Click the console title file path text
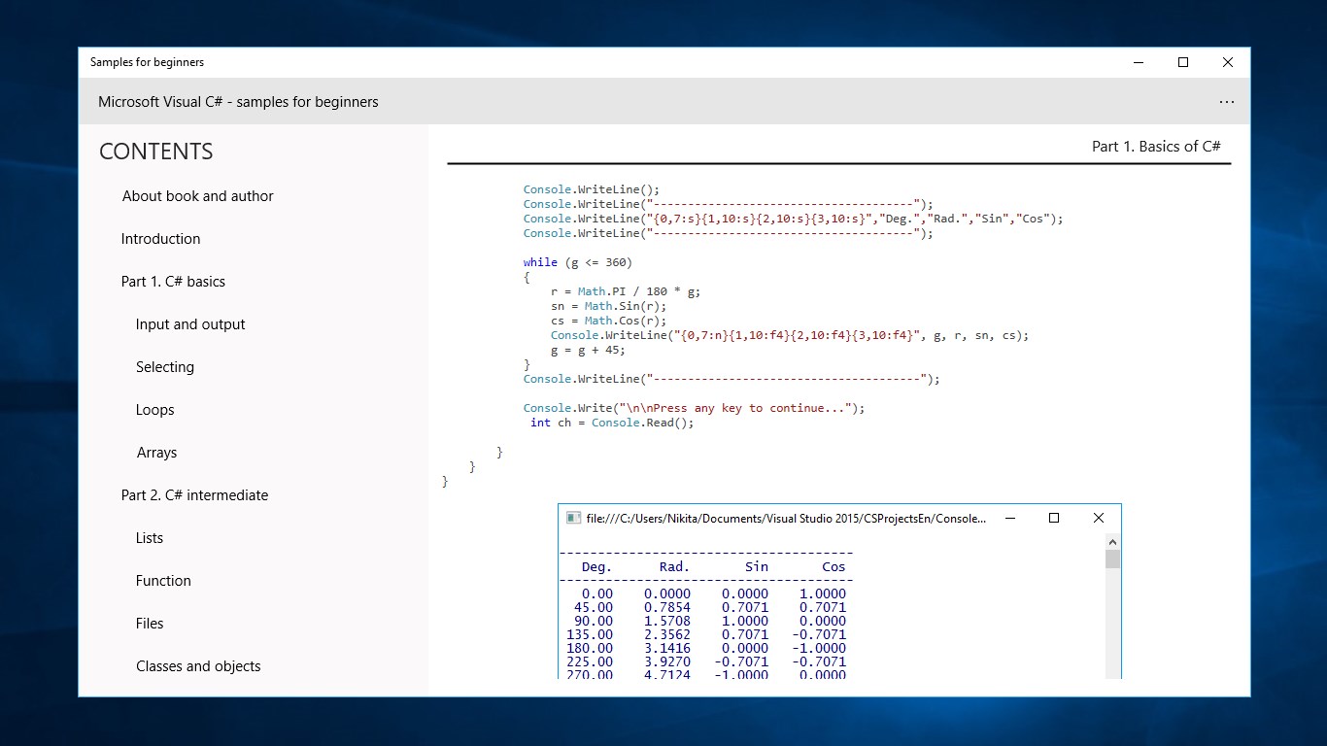 point(786,518)
